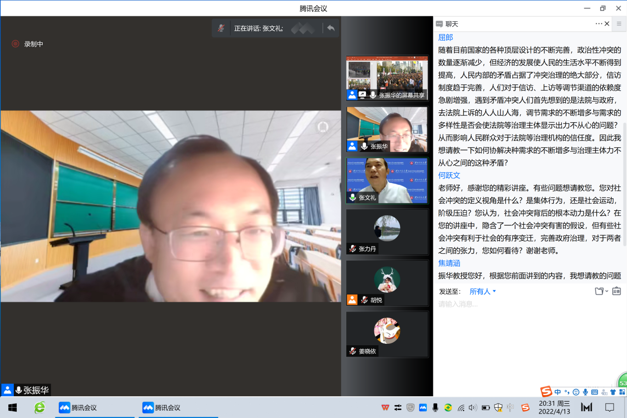The width and height of the screenshot is (627, 418).
Task: Click the 录制中 recording indicator
Action: coord(28,44)
